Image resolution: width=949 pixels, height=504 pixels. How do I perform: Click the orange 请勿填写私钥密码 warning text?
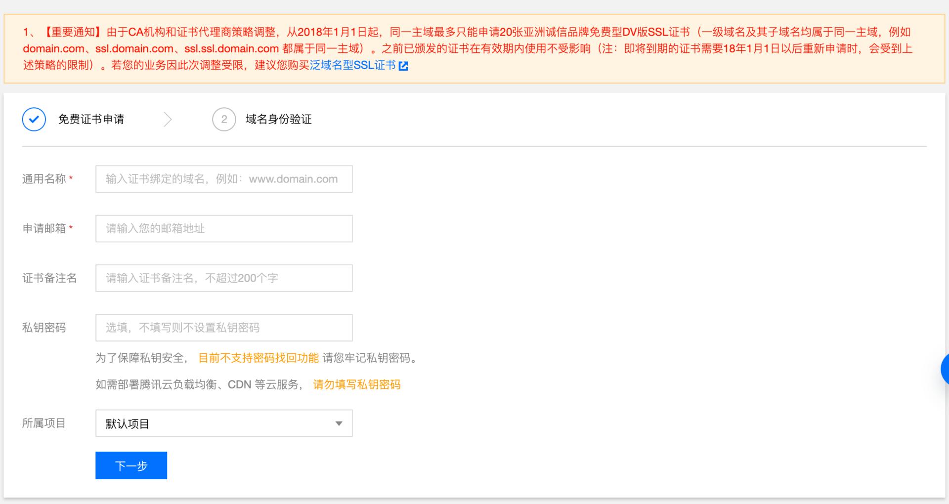tap(356, 385)
